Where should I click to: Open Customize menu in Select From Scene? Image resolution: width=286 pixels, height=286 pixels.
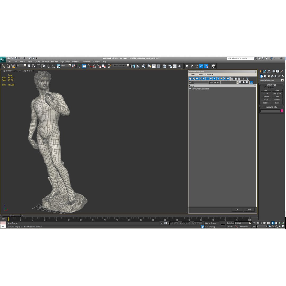(x=209, y=75)
